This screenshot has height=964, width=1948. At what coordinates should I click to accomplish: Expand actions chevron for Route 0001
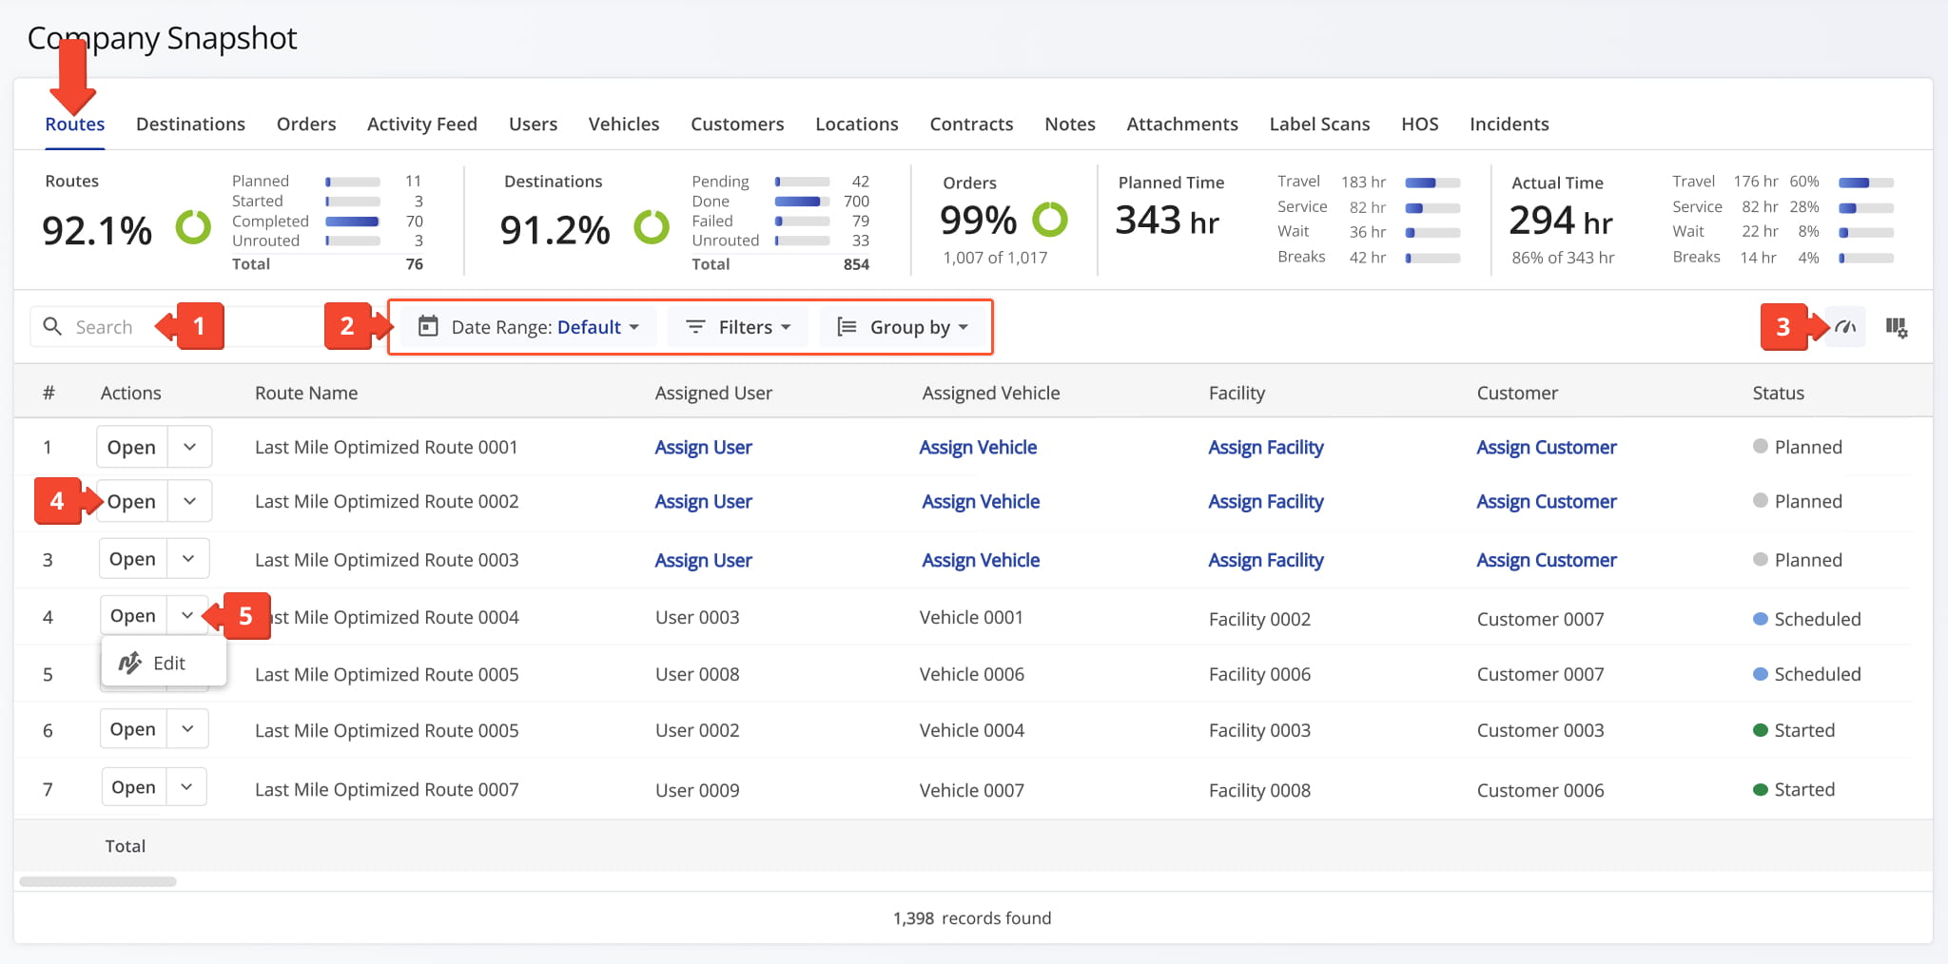[189, 447]
